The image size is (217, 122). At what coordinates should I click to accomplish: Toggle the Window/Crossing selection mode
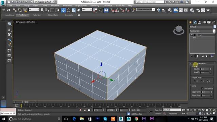(57, 10)
